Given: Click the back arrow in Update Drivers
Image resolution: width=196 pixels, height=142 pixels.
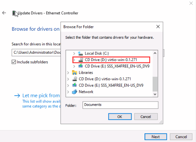Looking at the screenshot, I should [x=4, y=13].
